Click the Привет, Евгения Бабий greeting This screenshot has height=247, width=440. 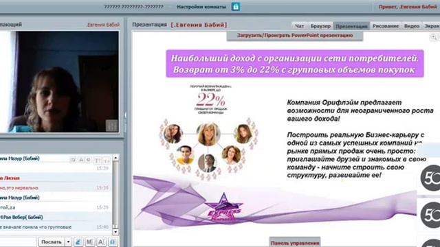(408, 7)
